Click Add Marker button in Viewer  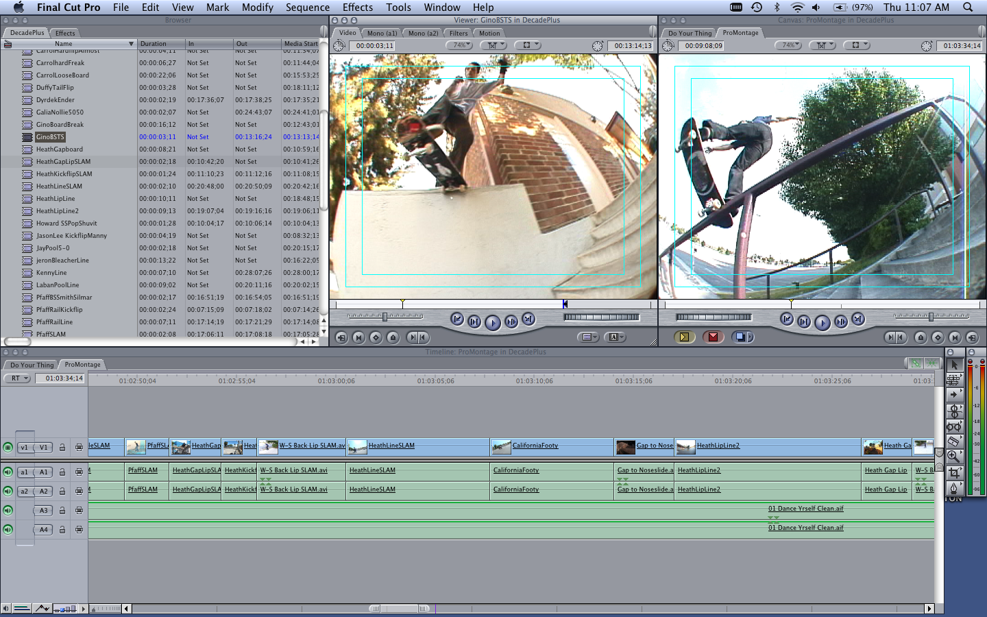point(393,337)
